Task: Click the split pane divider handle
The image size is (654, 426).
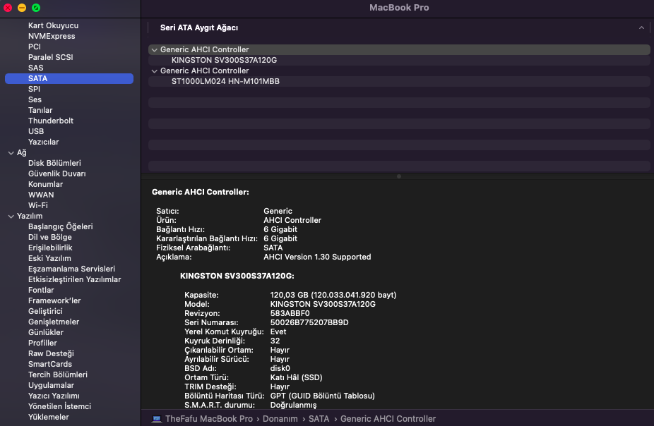Action: [x=398, y=176]
